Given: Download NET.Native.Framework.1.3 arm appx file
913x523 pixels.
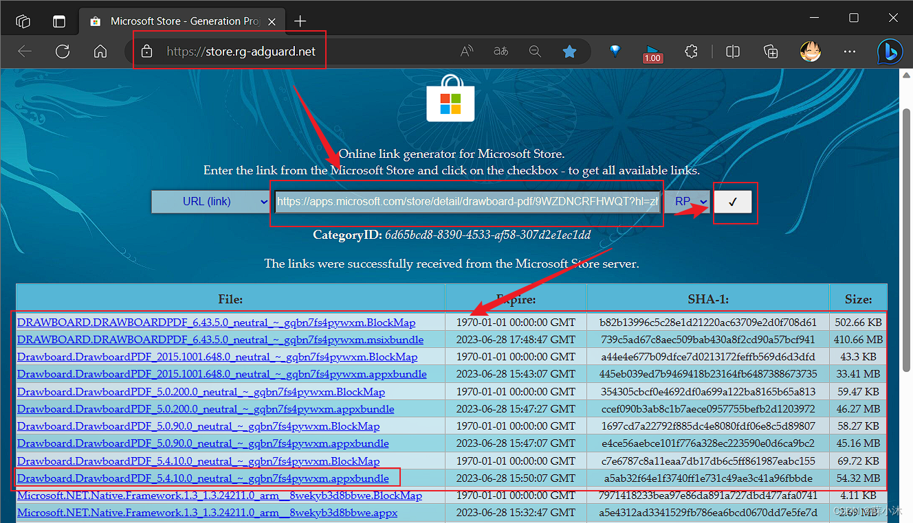Looking at the screenshot, I should (x=207, y=513).
